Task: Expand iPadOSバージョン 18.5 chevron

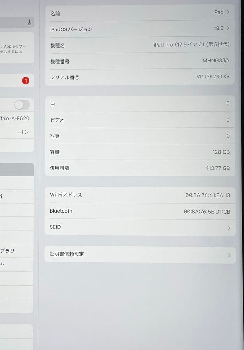Action: [x=228, y=28]
